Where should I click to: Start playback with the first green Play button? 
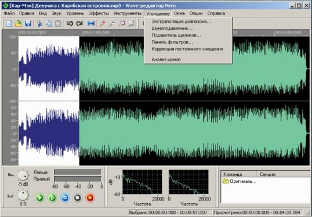click(39, 198)
